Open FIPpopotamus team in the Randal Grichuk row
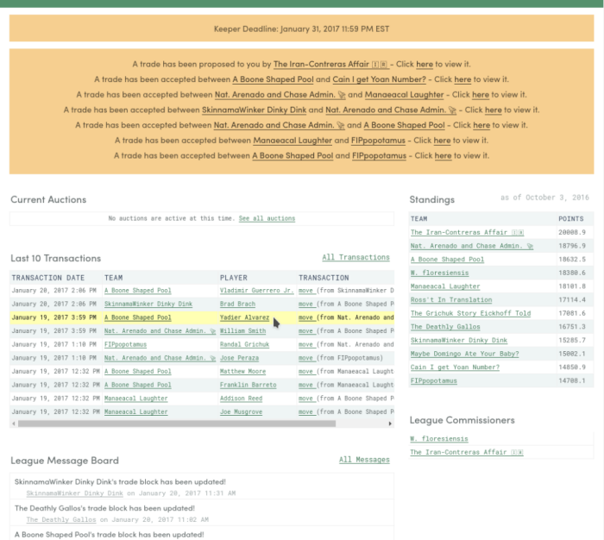This screenshot has width=604, height=540. [x=125, y=344]
